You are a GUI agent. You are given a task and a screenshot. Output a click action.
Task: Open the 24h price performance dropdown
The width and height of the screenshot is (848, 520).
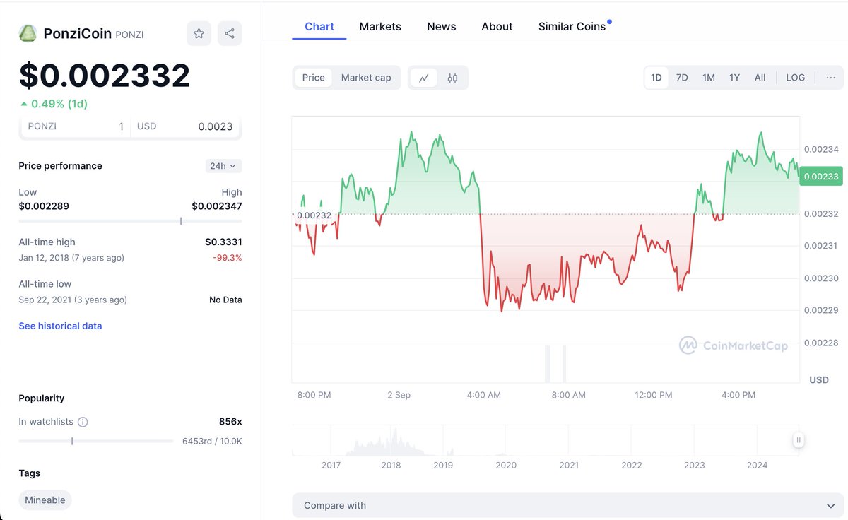(x=223, y=165)
